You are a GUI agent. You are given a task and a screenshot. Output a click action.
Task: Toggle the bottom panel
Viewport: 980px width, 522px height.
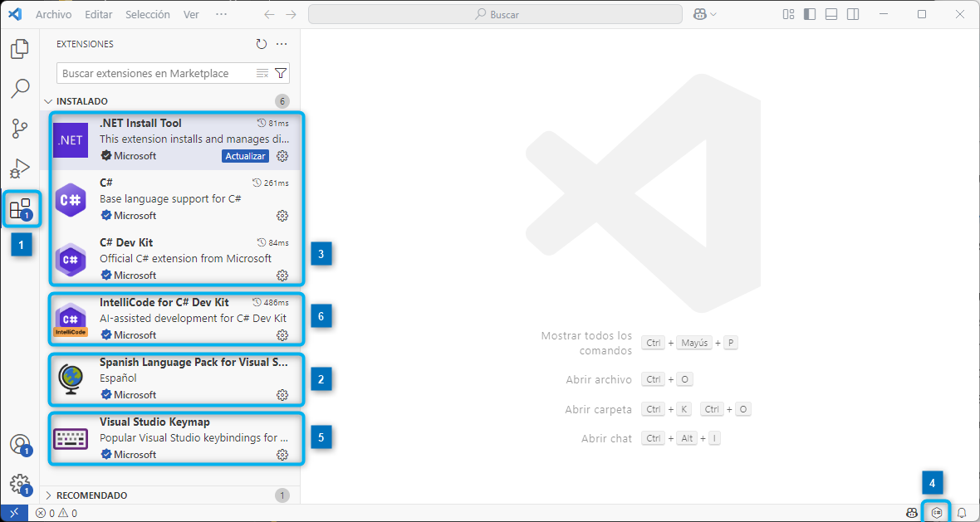[x=831, y=14]
